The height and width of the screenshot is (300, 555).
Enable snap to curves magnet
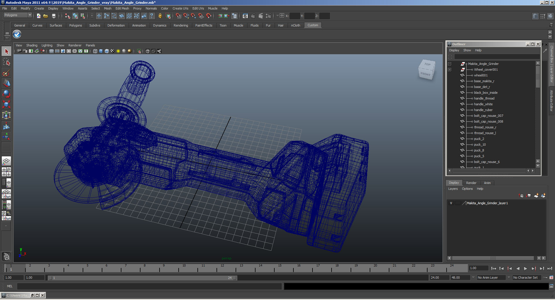pyautogui.click(x=186, y=16)
